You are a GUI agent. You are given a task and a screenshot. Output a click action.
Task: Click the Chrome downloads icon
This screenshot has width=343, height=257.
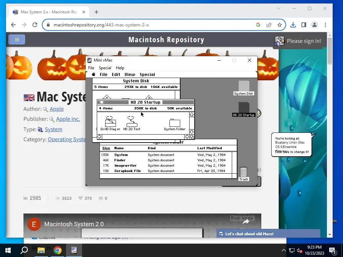pos(293,25)
